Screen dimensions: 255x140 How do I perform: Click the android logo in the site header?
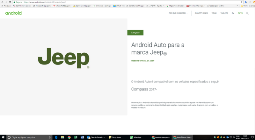pos(13,13)
